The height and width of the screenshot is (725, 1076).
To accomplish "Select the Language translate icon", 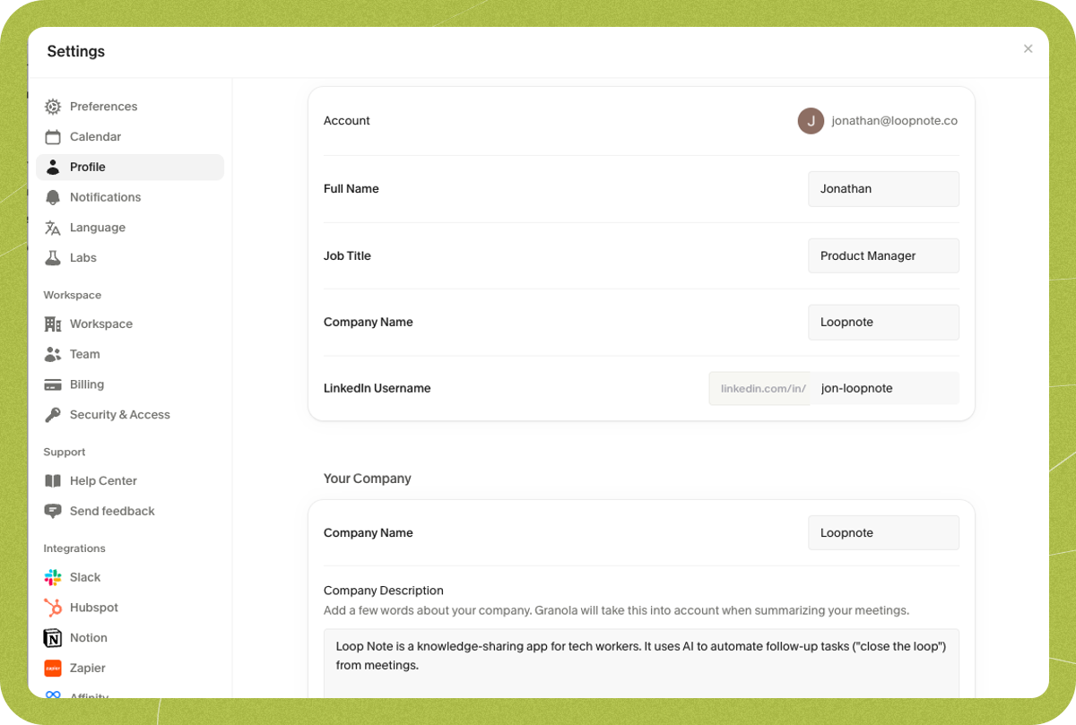I will [x=53, y=228].
